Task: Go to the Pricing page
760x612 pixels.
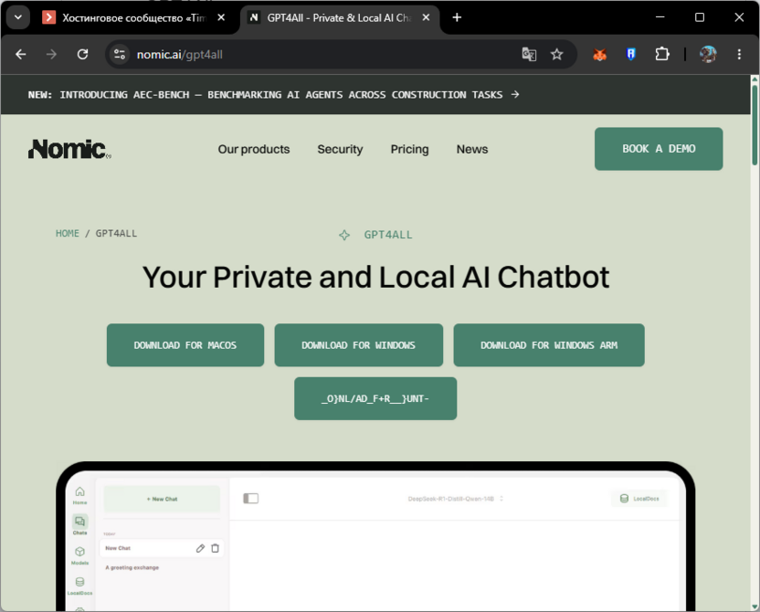Action: click(409, 149)
